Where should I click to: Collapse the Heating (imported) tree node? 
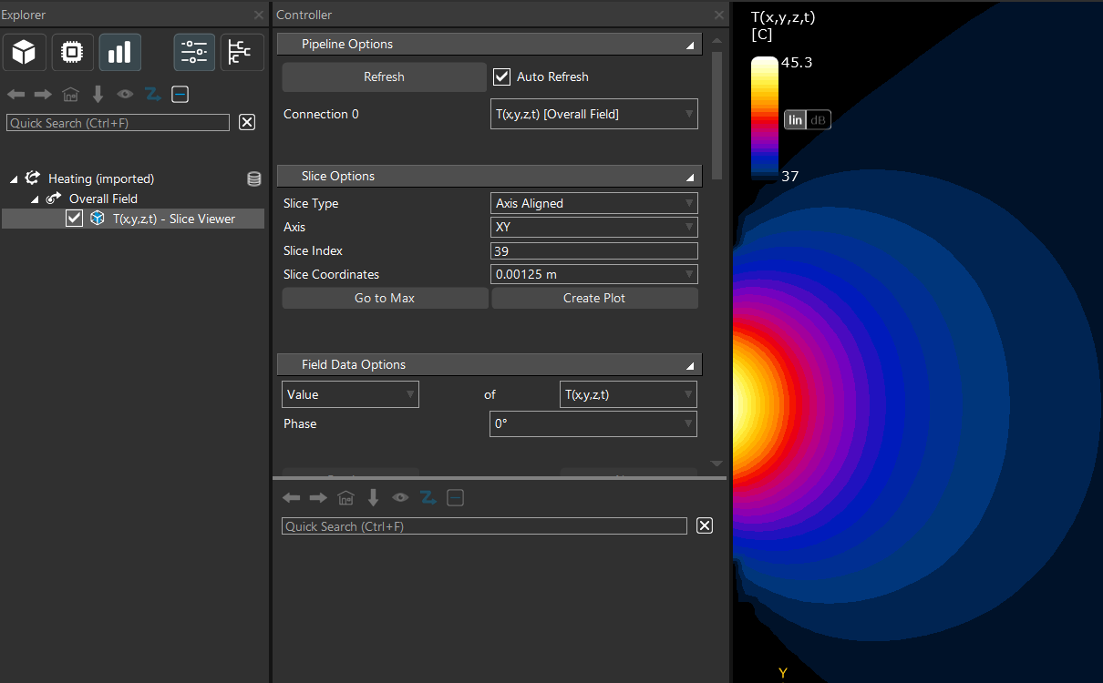14,179
